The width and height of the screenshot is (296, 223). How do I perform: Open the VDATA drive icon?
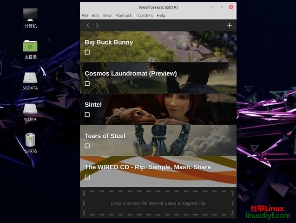click(31, 109)
